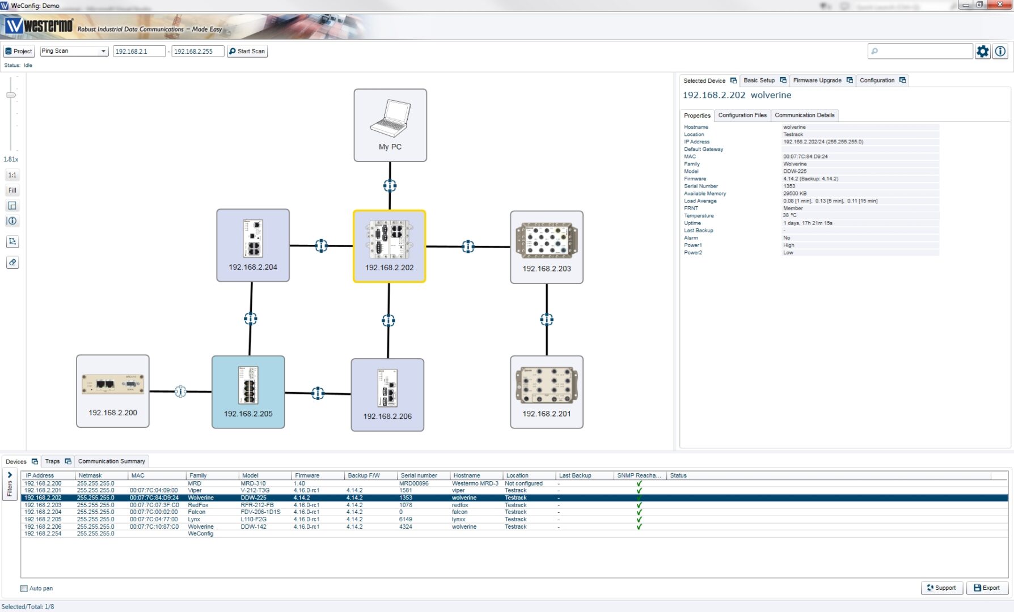Select device node 192.168.2.204

[253, 245]
